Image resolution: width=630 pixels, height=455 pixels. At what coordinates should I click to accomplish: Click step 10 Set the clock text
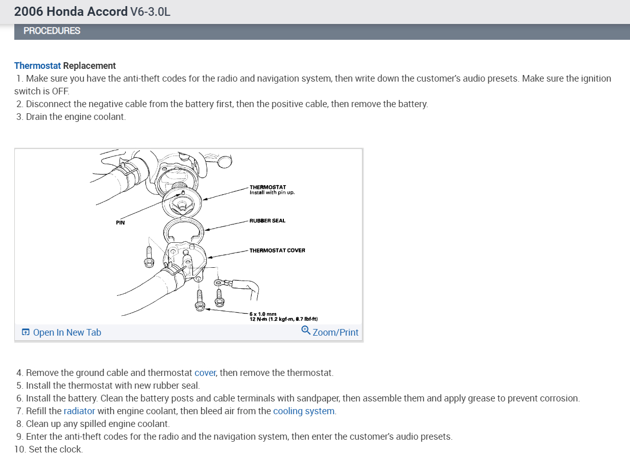tap(48, 449)
